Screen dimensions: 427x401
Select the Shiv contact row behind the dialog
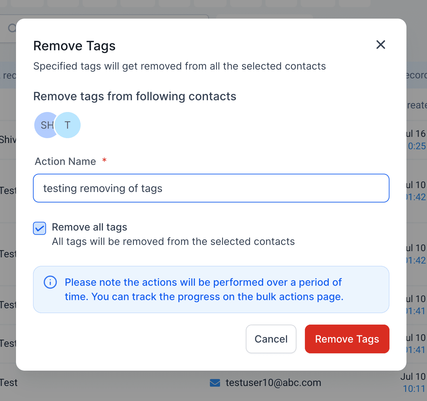pyautogui.click(x=8, y=140)
